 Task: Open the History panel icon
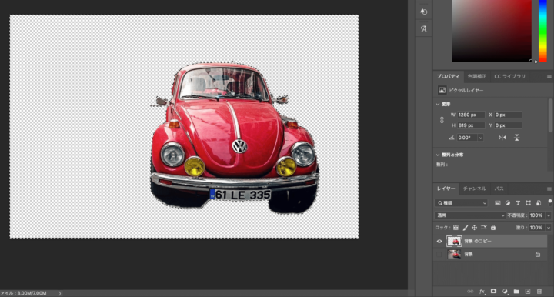(x=424, y=12)
